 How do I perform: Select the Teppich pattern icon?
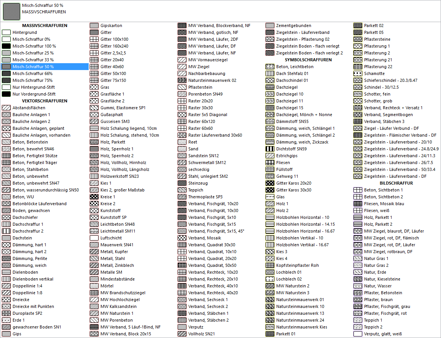(x=182, y=190)
